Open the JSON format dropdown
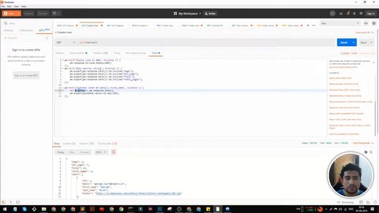The width and height of the screenshot is (379, 213). point(101,152)
